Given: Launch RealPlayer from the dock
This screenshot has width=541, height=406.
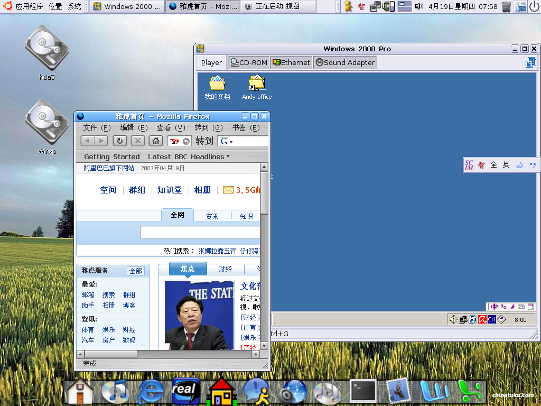Looking at the screenshot, I should [186, 392].
